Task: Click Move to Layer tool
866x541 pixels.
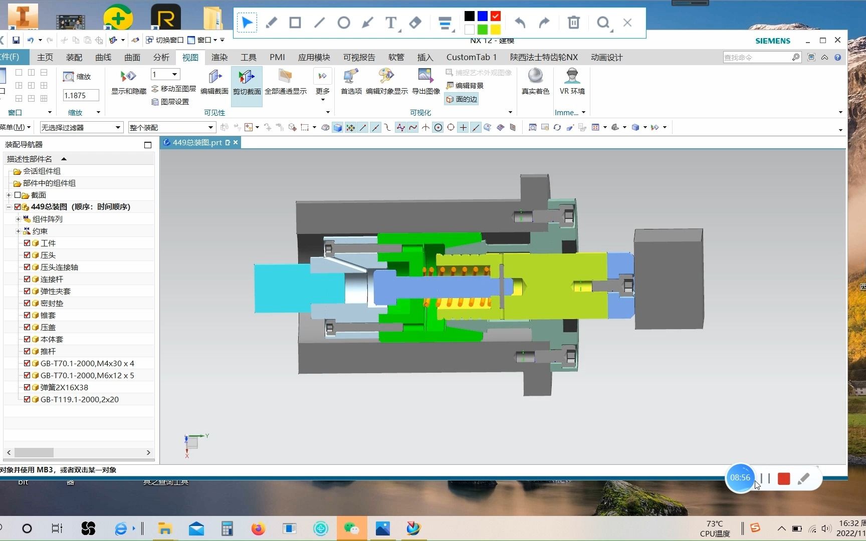Action: point(173,89)
